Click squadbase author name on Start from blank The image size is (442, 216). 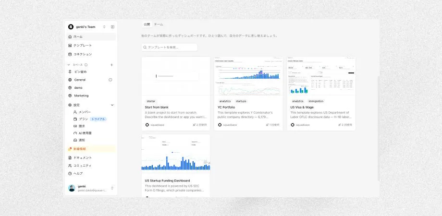(157, 125)
